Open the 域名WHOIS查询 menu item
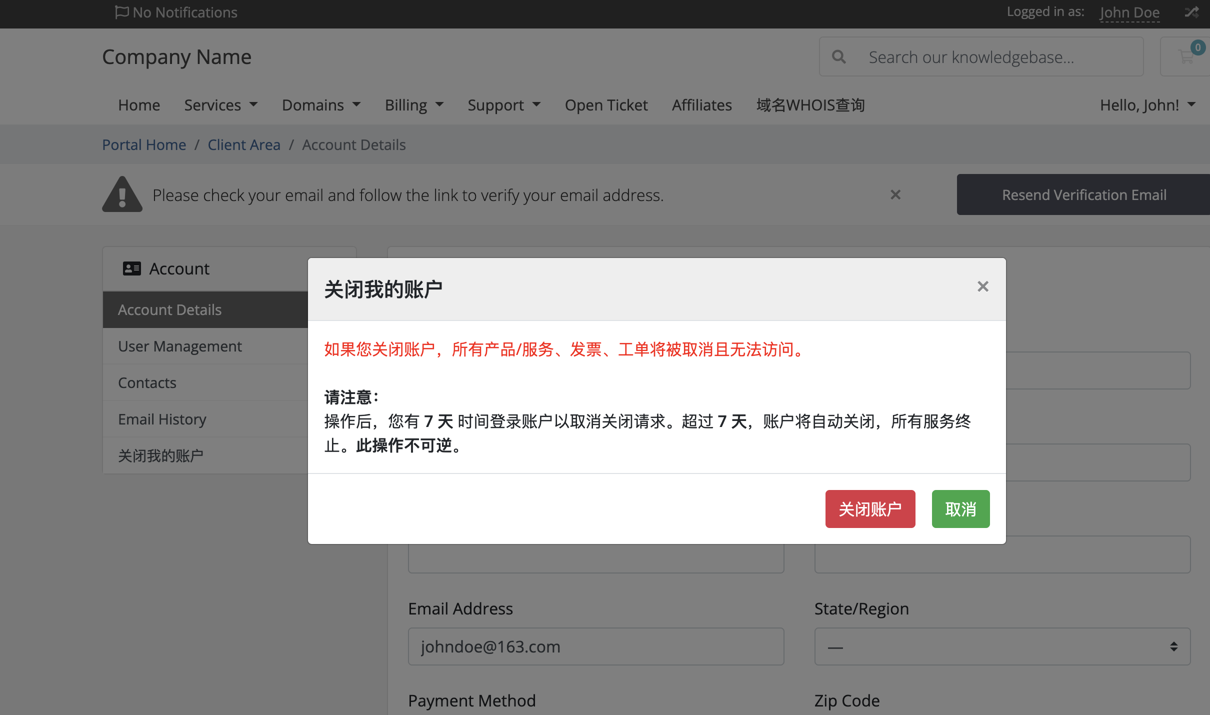The width and height of the screenshot is (1210, 715). click(810, 105)
